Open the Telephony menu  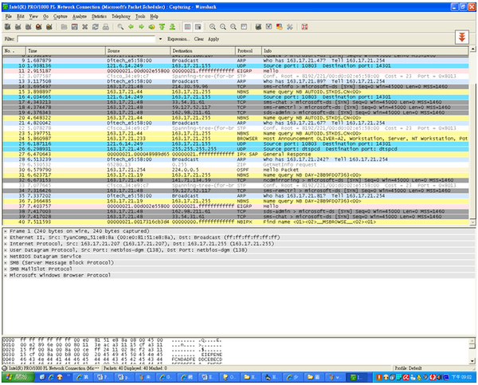tap(121, 17)
